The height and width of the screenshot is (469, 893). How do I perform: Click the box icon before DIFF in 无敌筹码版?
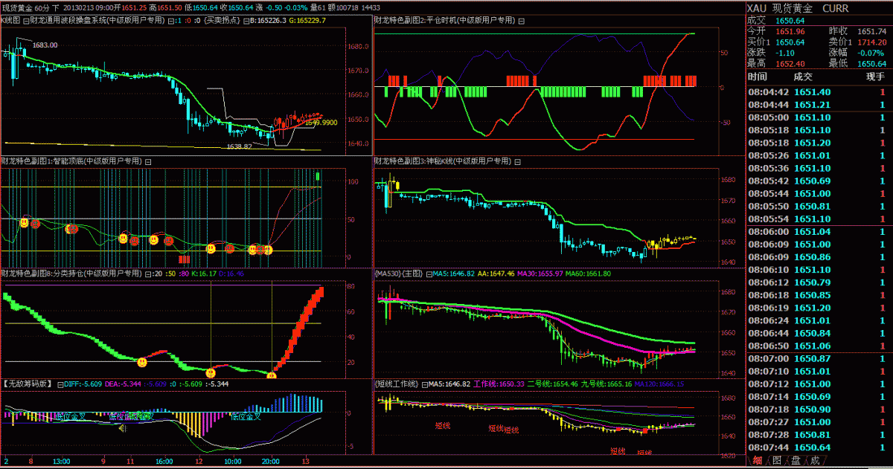click(x=59, y=384)
